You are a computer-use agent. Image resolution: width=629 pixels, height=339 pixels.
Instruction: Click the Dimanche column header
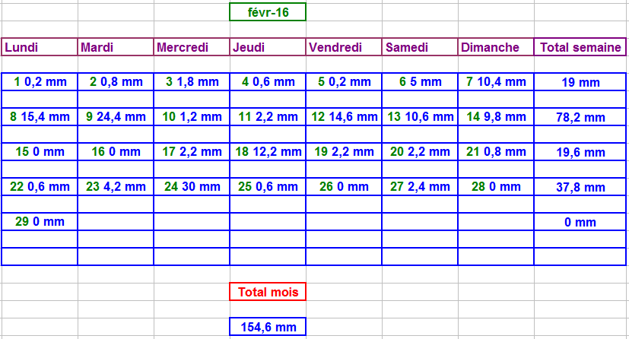[x=496, y=47]
